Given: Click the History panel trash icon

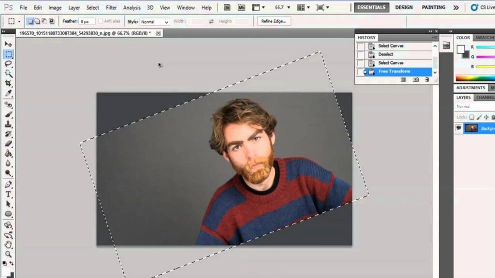Looking at the screenshot, I should click(427, 80).
